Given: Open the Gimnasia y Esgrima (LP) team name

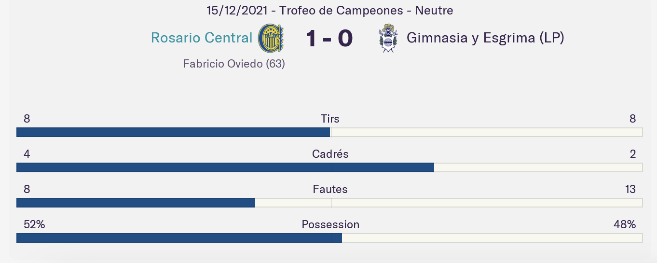Looking at the screenshot, I should [485, 38].
